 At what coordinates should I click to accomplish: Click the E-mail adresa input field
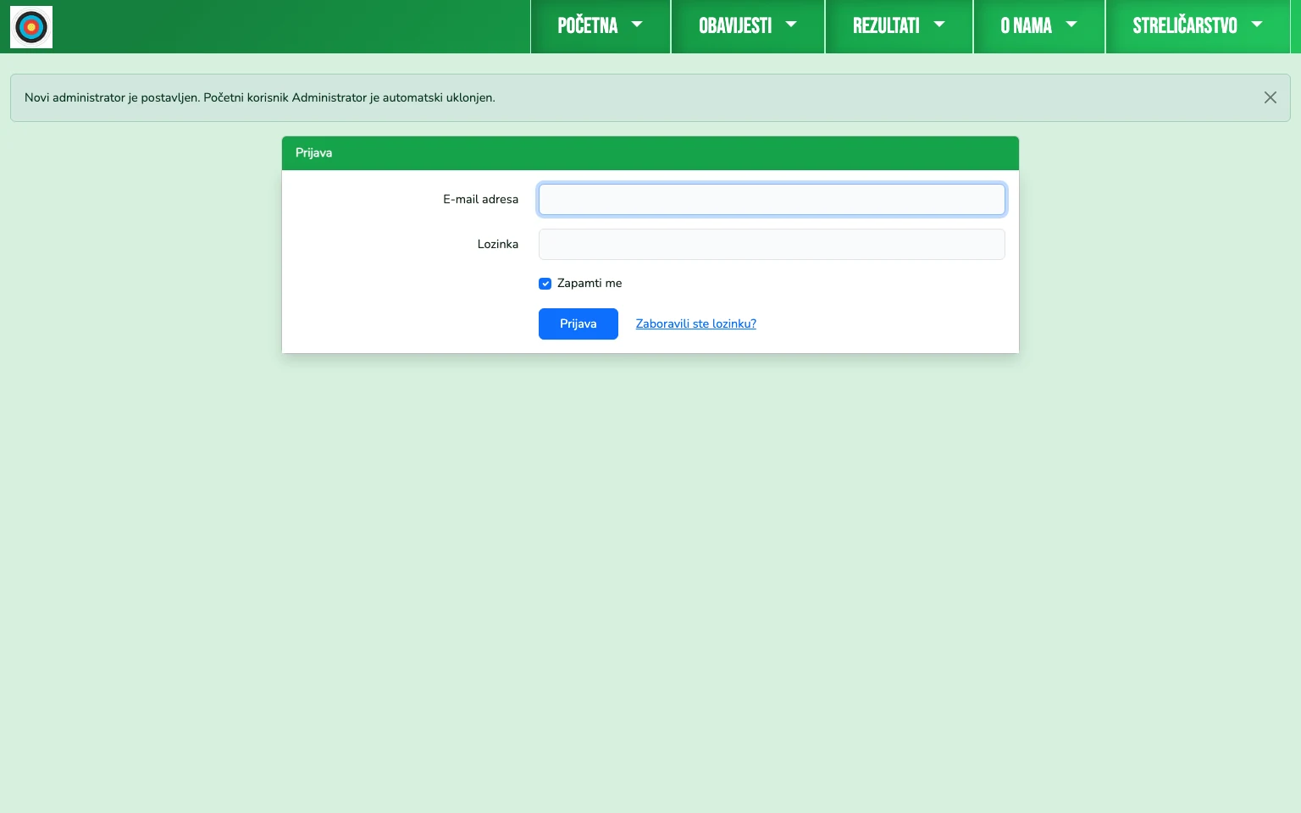771,199
